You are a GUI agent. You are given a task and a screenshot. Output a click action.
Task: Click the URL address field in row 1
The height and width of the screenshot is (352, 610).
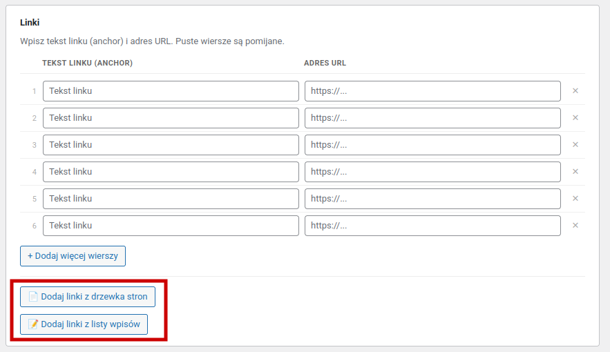[432, 91]
